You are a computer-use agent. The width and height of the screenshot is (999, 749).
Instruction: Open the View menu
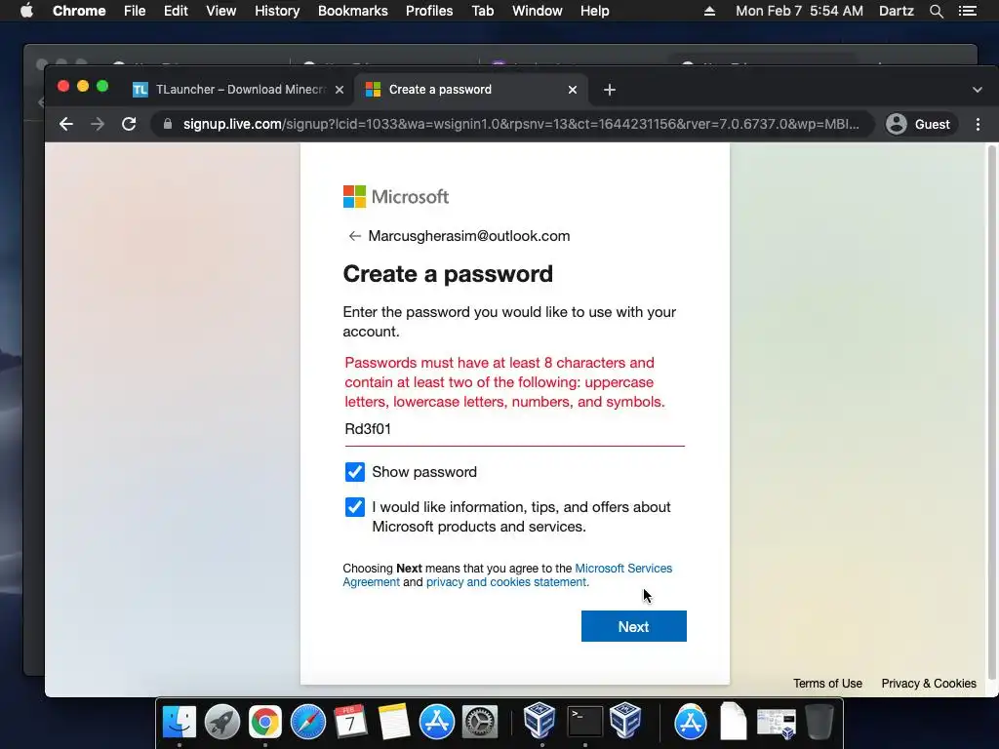[x=221, y=11]
